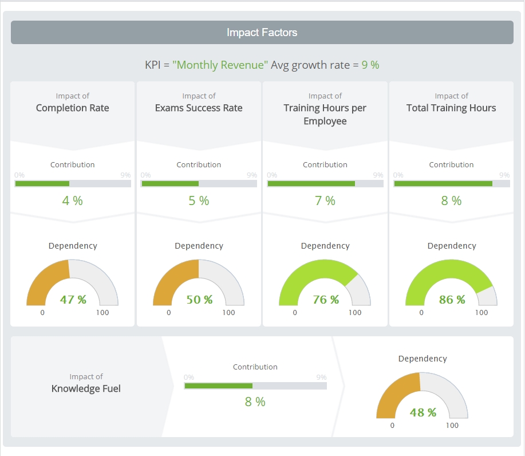The image size is (525, 456).
Task: Click the Dependency label in the Exams Success Rate card
Action: pos(199,246)
